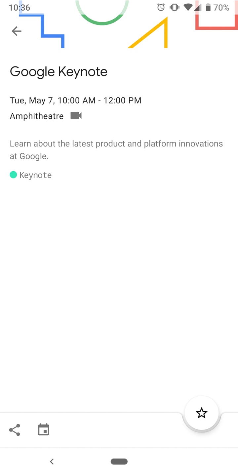Add session to calendar via calendar icon

tap(44, 430)
